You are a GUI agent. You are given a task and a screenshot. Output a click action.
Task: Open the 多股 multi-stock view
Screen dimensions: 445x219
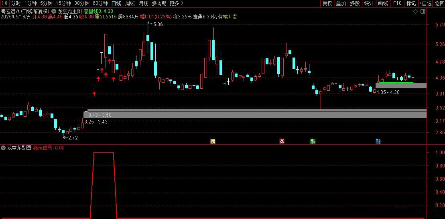click(355, 3)
